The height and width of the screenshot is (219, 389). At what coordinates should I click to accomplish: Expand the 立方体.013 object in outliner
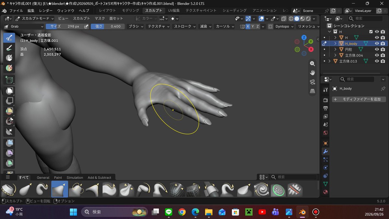pos(330,61)
